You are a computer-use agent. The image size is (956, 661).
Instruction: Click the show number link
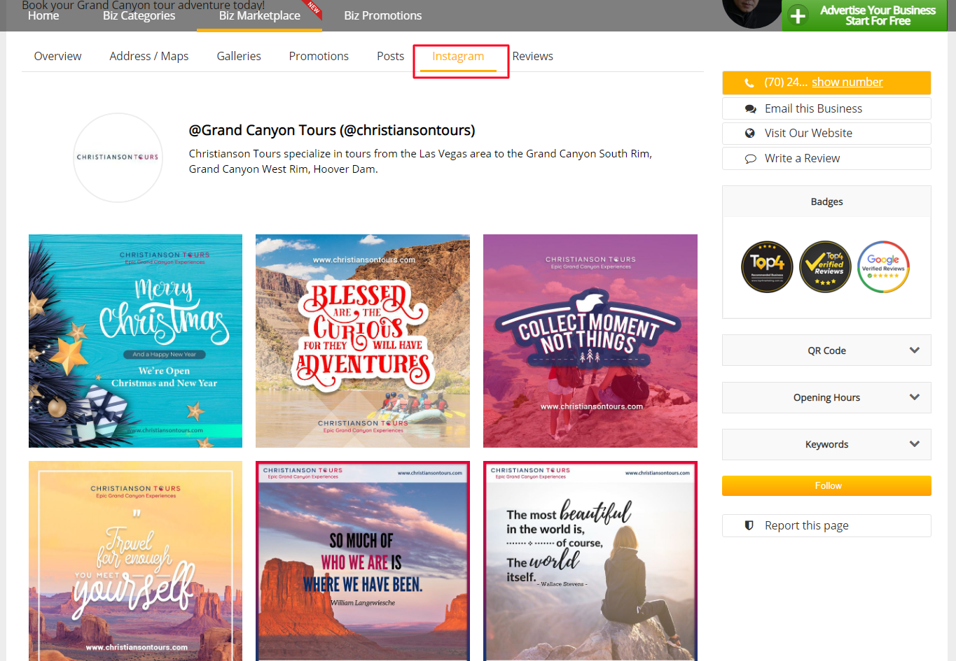(x=847, y=82)
